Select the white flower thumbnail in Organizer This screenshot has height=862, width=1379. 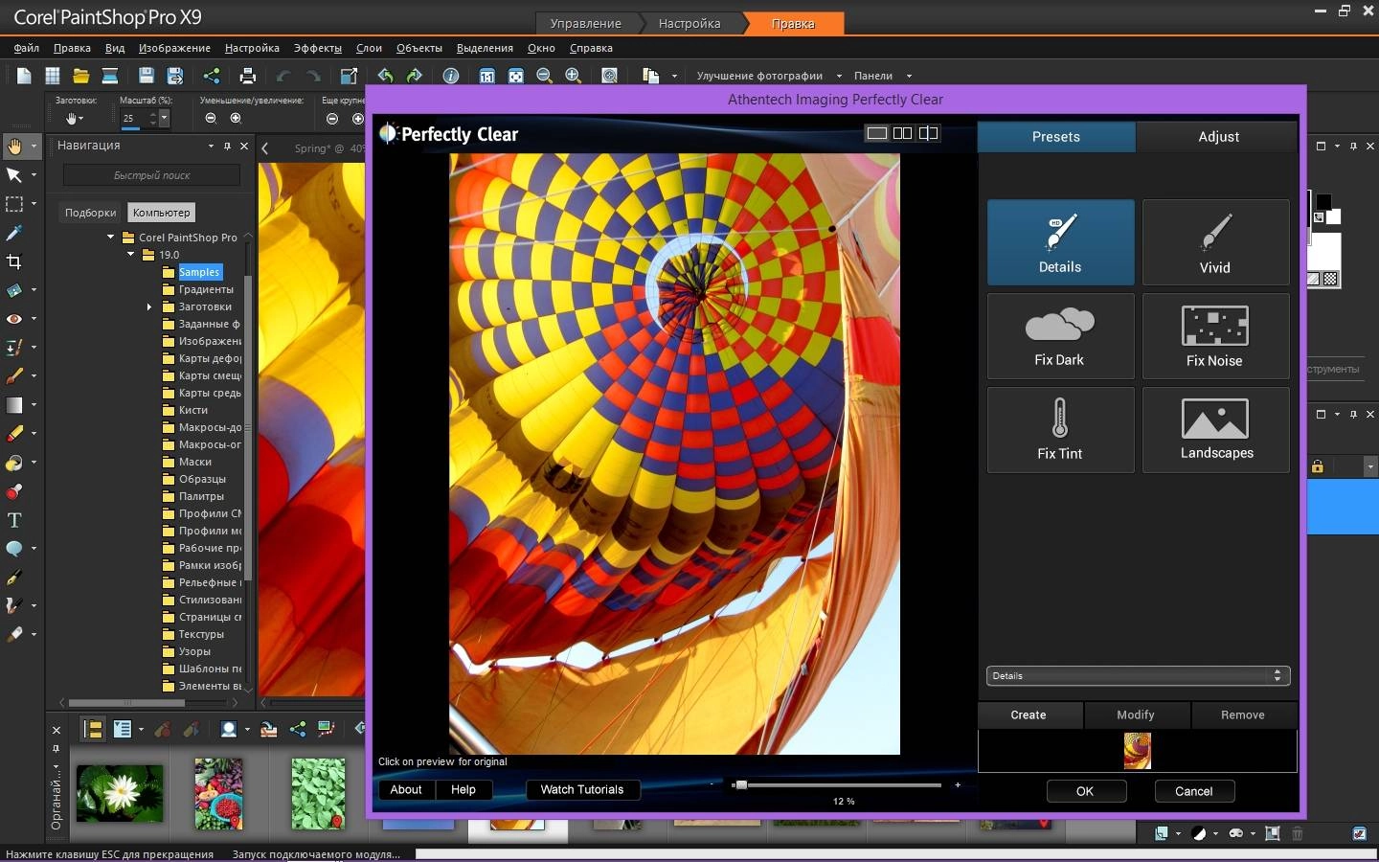click(x=120, y=793)
